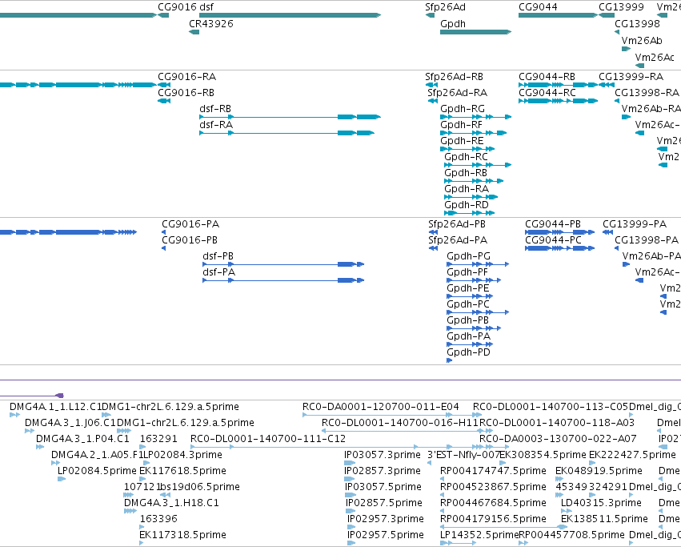Viewport: 681px width, 547px height.
Task: Open the Gpdh-PB protein label
Action: 468,321
